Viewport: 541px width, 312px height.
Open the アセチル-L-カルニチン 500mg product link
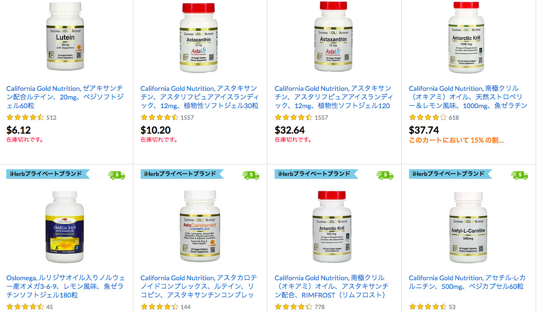tap(467, 282)
